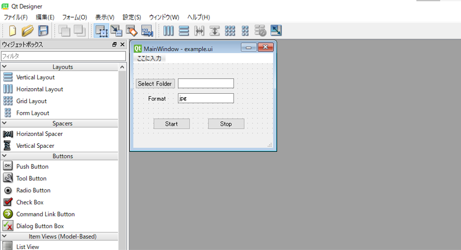Close the MainWindow example.ui form
Image resolution: width=461 pixels, height=250 pixels.
(x=266, y=47)
